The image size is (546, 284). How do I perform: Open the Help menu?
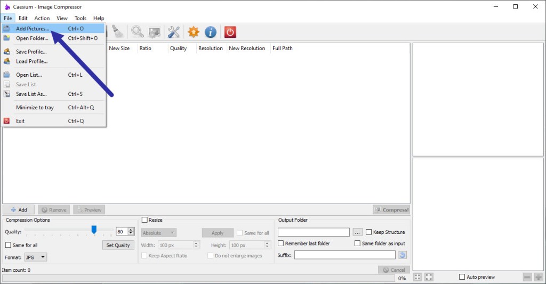99,18
